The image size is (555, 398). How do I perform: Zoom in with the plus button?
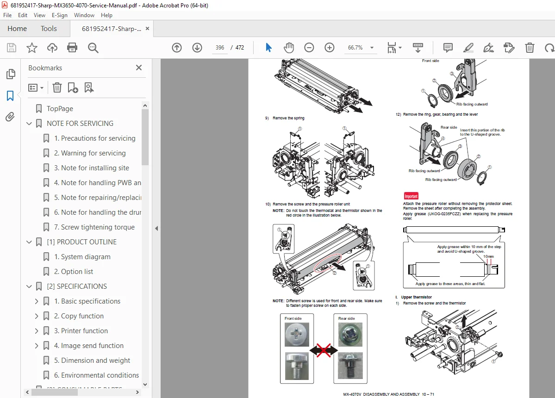coord(330,47)
